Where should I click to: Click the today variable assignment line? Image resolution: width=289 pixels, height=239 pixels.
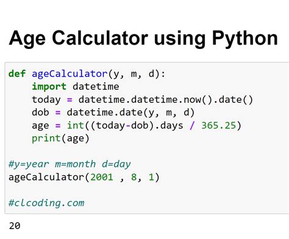coord(142,100)
